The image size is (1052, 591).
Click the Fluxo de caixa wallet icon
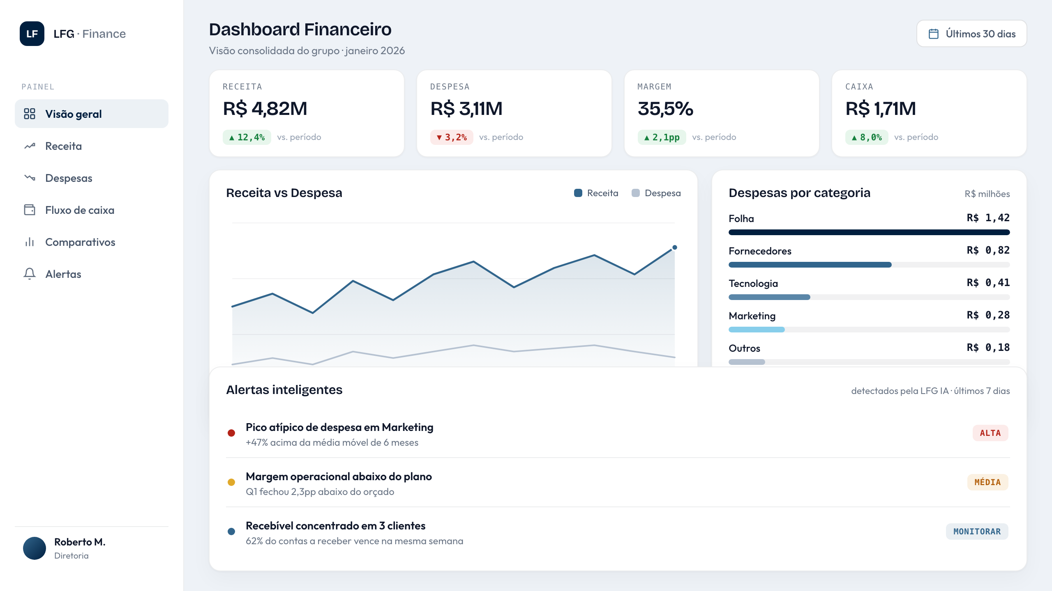click(x=30, y=210)
